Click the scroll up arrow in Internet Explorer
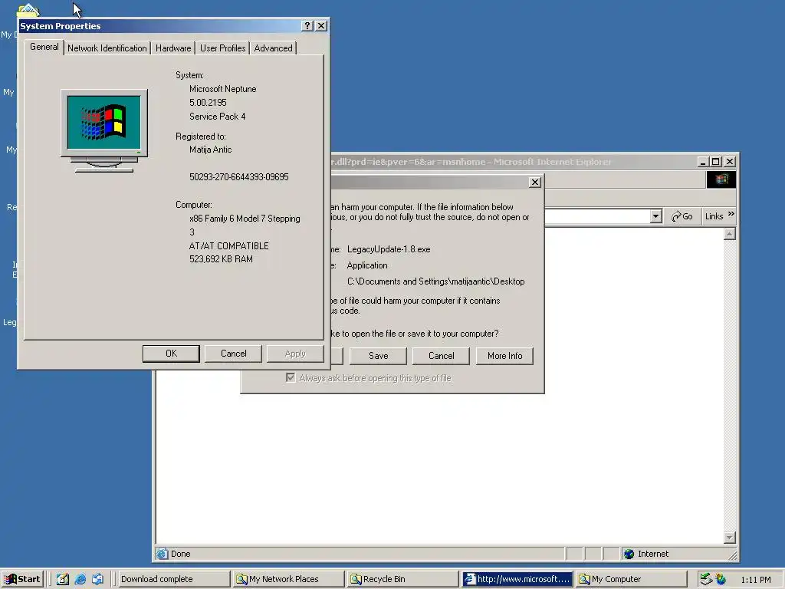785x589 pixels. pos(730,234)
